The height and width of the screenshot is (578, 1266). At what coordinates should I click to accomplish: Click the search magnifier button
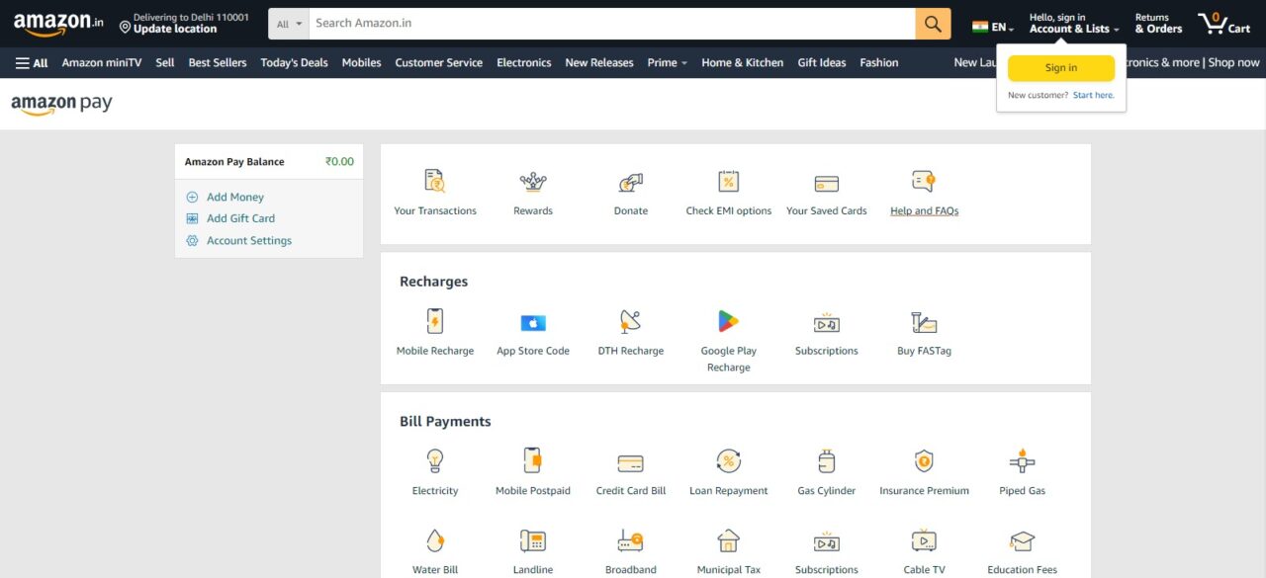933,24
